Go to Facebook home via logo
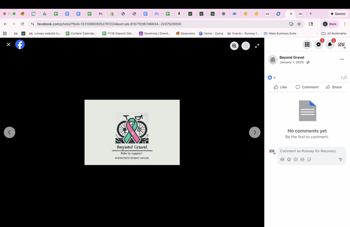The height and width of the screenshot is (227, 350). click(20, 45)
